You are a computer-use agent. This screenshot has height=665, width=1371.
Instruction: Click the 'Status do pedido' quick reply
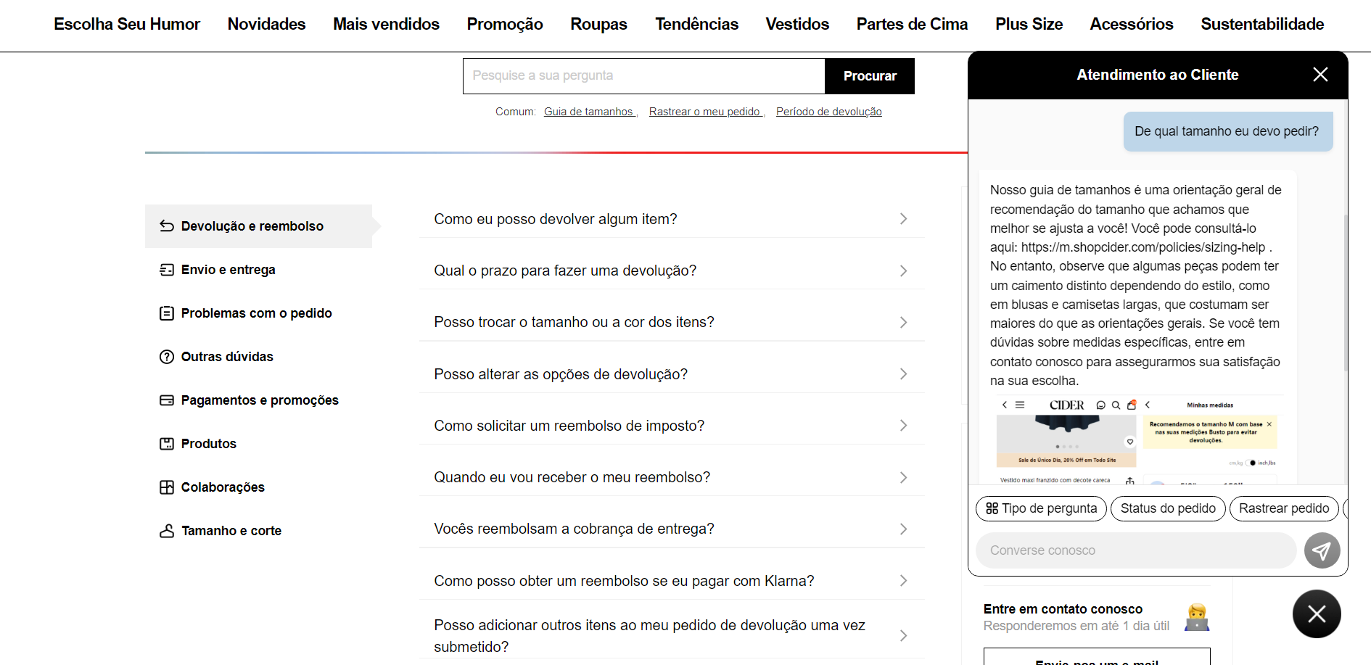[x=1167, y=508]
